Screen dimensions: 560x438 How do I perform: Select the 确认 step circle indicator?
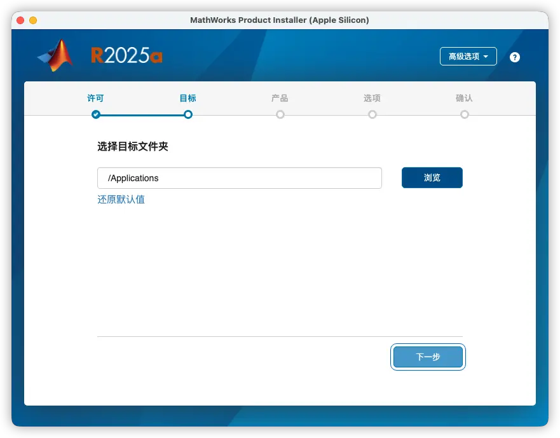[x=465, y=115]
